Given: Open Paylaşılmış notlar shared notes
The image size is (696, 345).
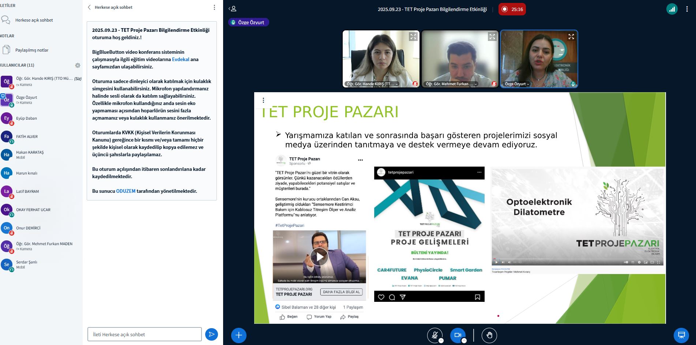Looking at the screenshot, I should [x=32, y=50].
